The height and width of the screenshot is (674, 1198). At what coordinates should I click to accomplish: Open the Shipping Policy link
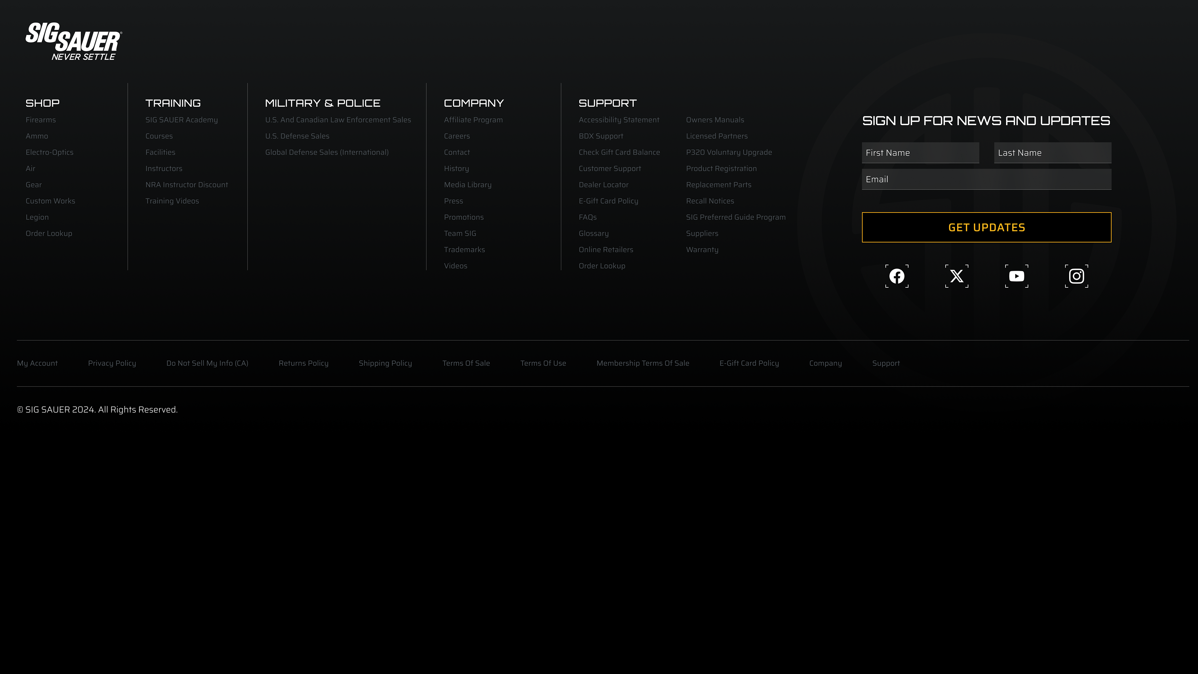(x=386, y=363)
